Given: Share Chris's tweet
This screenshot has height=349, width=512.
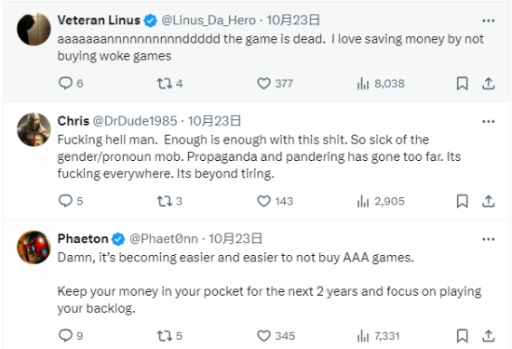Looking at the screenshot, I should 488,201.
